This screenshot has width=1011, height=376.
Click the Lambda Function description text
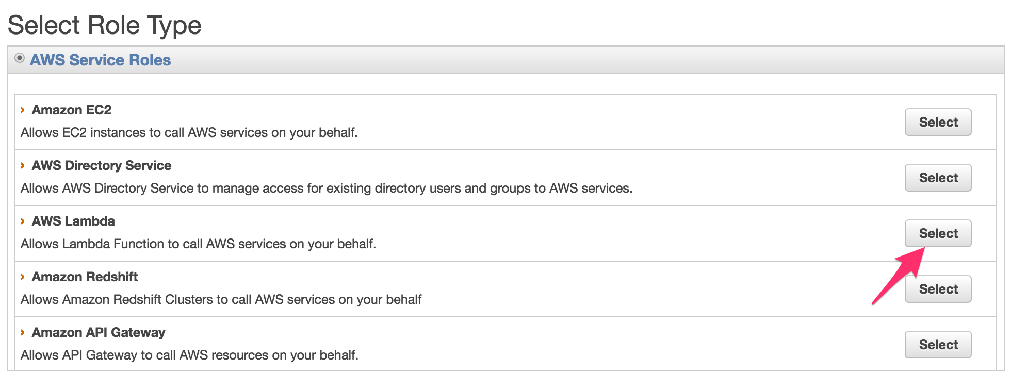coord(198,244)
